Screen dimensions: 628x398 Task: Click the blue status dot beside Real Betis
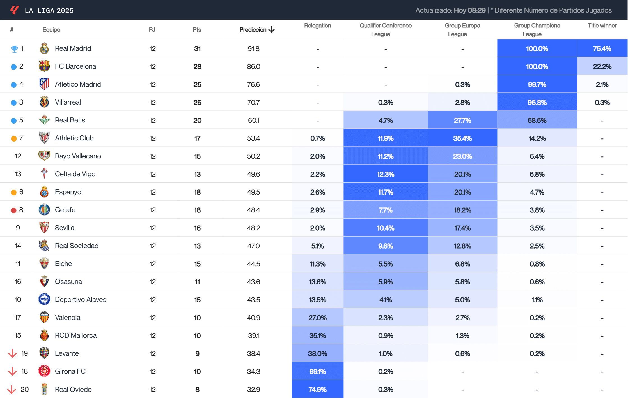[x=13, y=120]
